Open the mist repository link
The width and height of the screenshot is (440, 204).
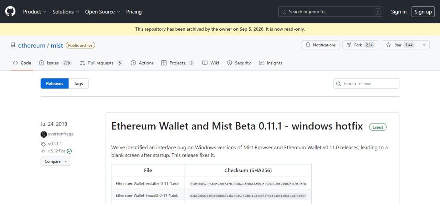tap(57, 45)
